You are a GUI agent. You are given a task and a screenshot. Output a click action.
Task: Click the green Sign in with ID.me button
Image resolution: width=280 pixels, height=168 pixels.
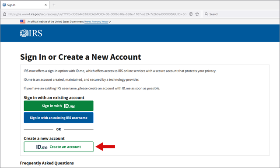click(x=59, y=106)
